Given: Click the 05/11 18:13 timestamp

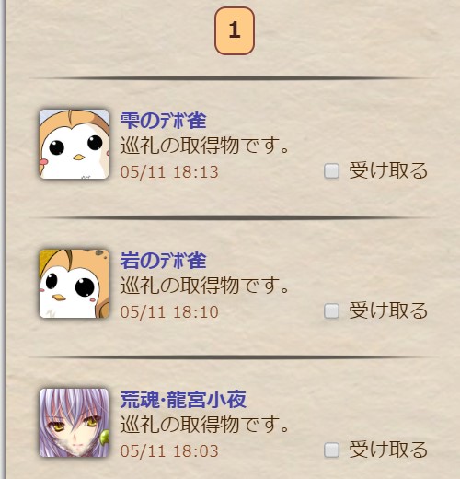Looking at the screenshot, I should pyautogui.click(x=169, y=172).
